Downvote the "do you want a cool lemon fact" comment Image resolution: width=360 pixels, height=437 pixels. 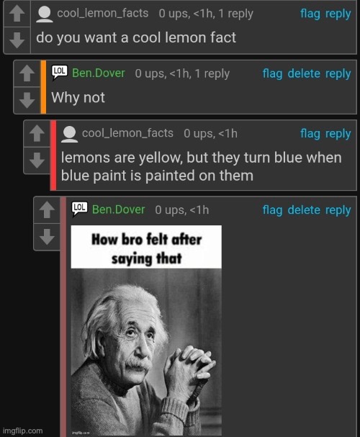click(x=17, y=40)
